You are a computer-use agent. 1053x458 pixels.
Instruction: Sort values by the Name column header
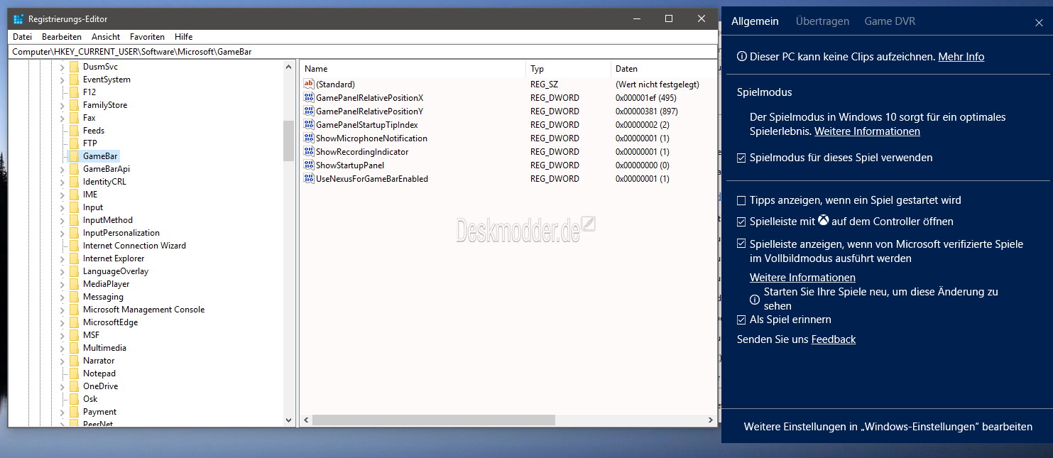click(x=413, y=69)
